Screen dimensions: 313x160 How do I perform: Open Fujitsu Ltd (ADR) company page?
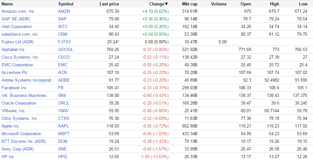(18, 42)
